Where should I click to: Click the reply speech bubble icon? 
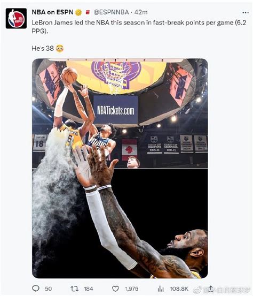coord(36,289)
